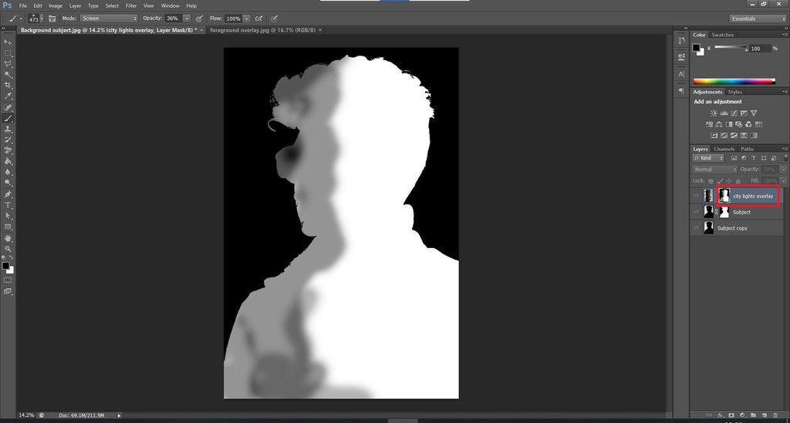Open the Swatches panel tab

tap(722, 35)
